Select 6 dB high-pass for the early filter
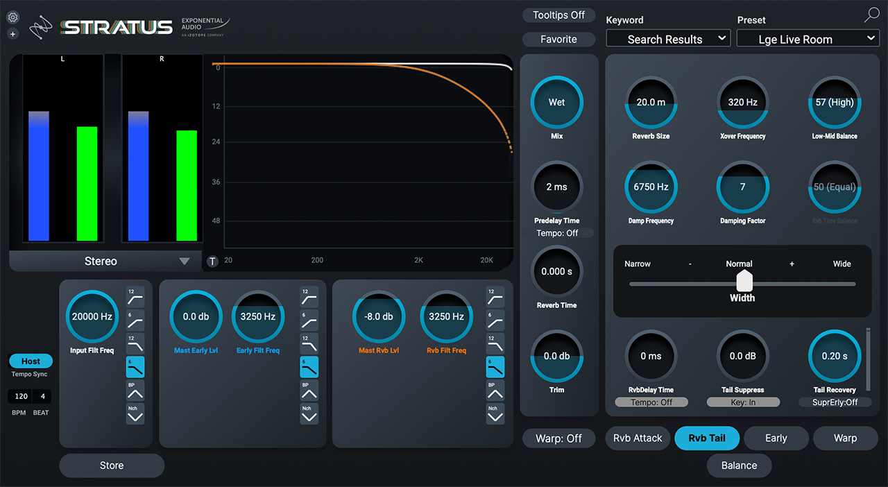Image resolution: width=888 pixels, height=487 pixels. [x=309, y=320]
